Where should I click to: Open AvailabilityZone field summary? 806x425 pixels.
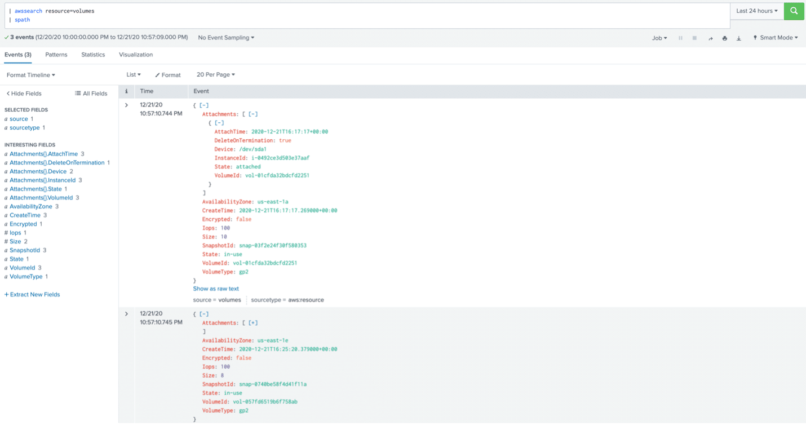click(31, 206)
